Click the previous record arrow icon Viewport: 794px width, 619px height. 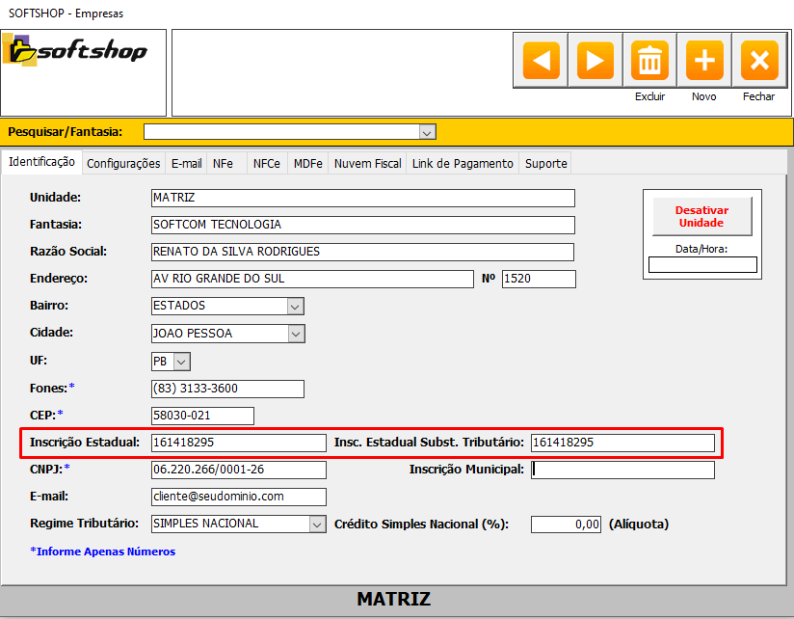tap(541, 61)
